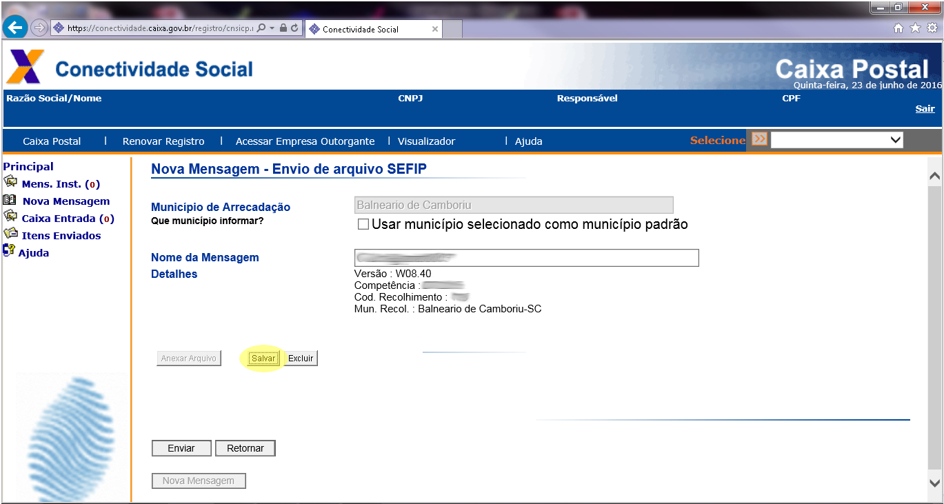
Task: Open browser tools gear icon
Action: [x=932, y=28]
